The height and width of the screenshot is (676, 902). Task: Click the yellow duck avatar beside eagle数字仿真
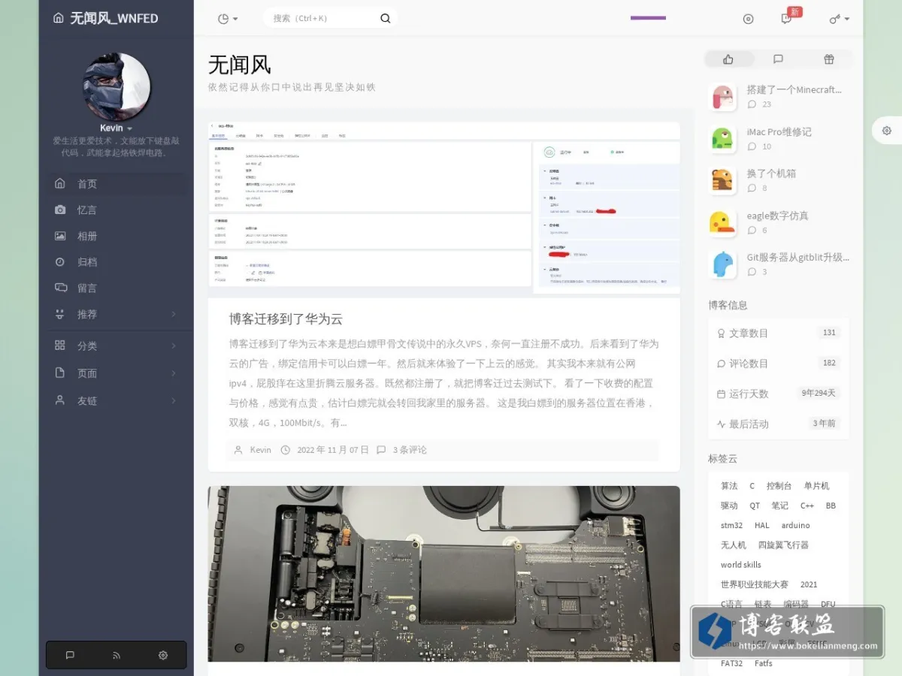[x=722, y=222]
